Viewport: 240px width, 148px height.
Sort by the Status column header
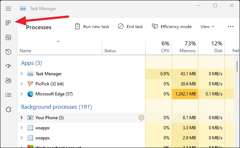(110, 51)
